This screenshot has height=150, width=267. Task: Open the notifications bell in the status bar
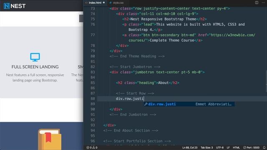click(x=264, y=147)
